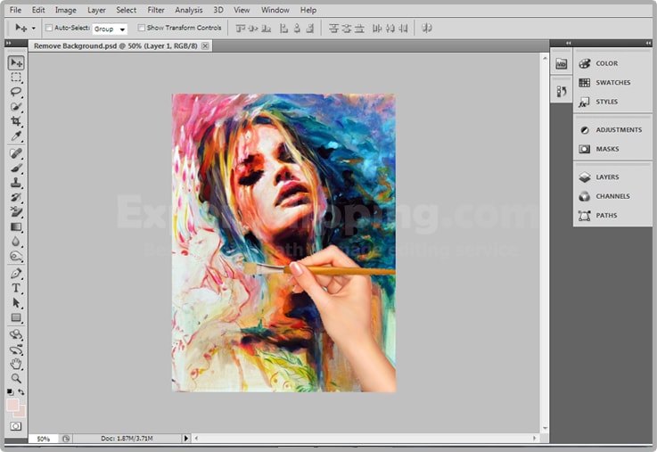Expand the toolbox panel arrows
The image size is (657, 452).
8,43
